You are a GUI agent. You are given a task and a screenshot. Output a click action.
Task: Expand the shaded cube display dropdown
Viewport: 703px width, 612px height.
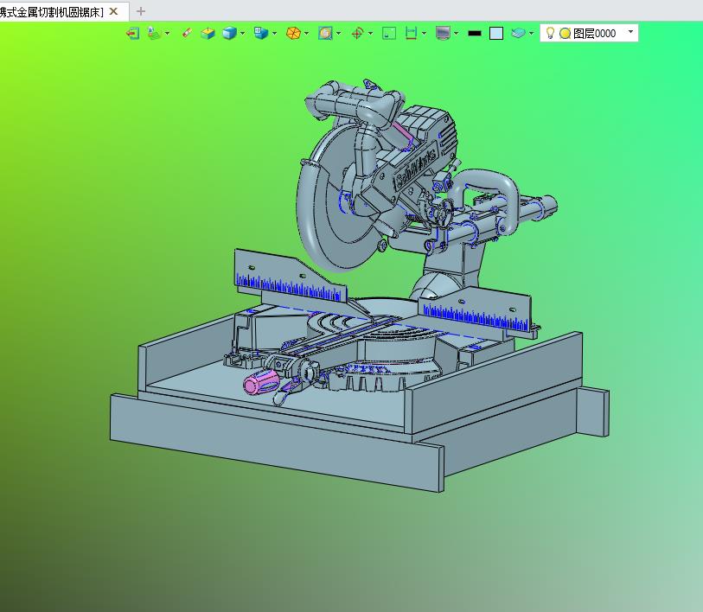click(x=243, y=33)
